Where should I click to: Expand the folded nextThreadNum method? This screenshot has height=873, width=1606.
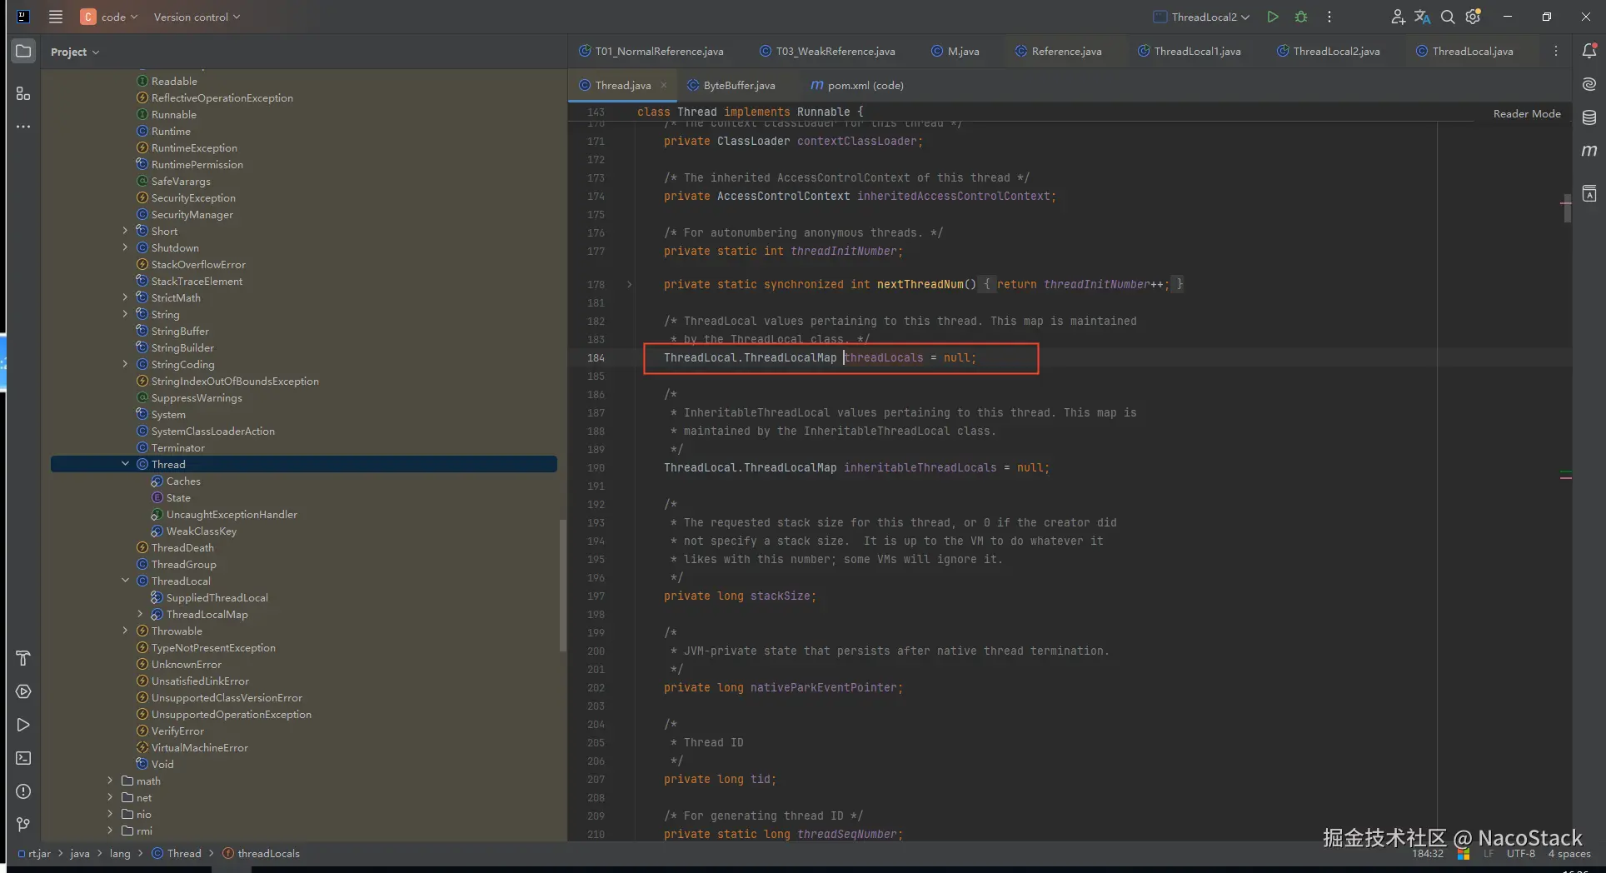click(629, 285)
